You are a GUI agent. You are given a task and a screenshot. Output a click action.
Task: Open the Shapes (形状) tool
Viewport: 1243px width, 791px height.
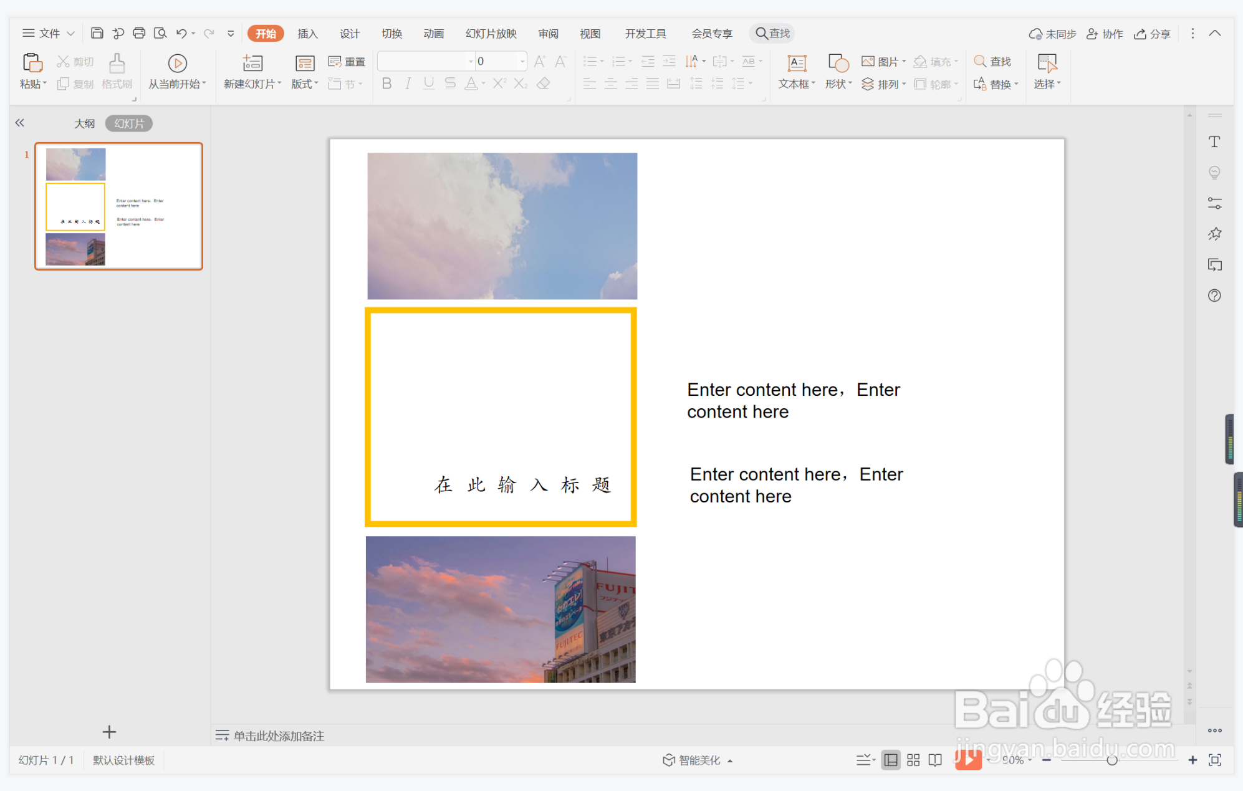tap(838, 63)
